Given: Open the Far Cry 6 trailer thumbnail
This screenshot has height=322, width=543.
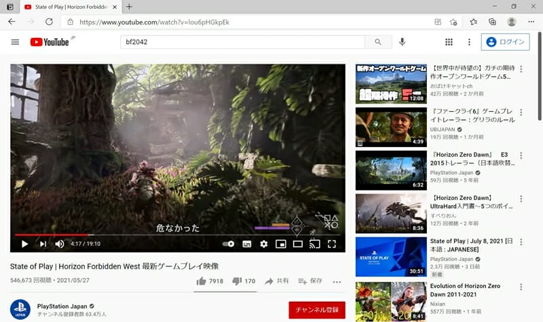Looking at the screenshot, I should (392, 127).
